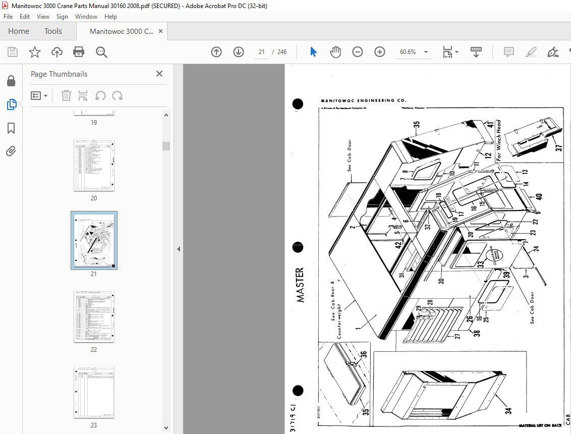Open the Window menu
The width and height of the screenshot is (571, 434).
(x=86, y=16)
